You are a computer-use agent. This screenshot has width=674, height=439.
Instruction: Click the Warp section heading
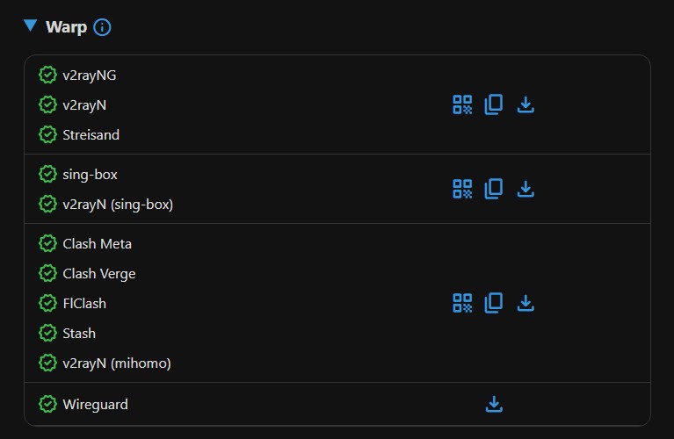[66, 27]
